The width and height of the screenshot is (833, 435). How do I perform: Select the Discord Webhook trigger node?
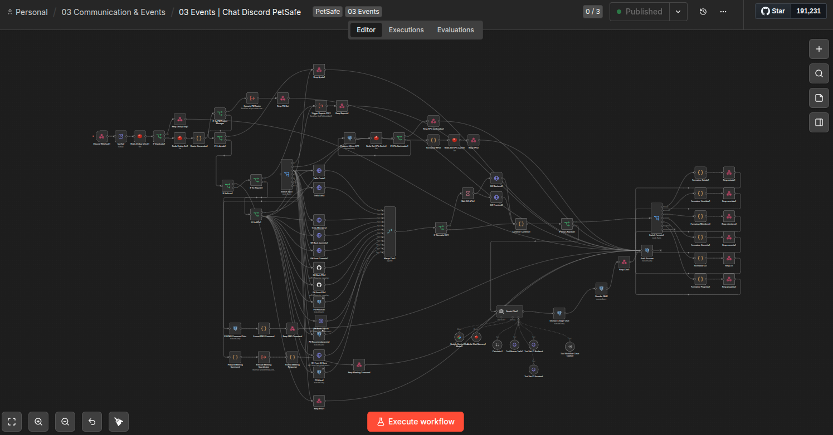pyautogui.click(x=101, y=136)
